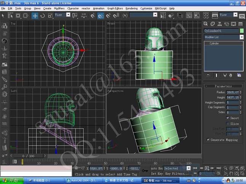Toggle Window/Crossing selection mode

(x=26, y=16)
